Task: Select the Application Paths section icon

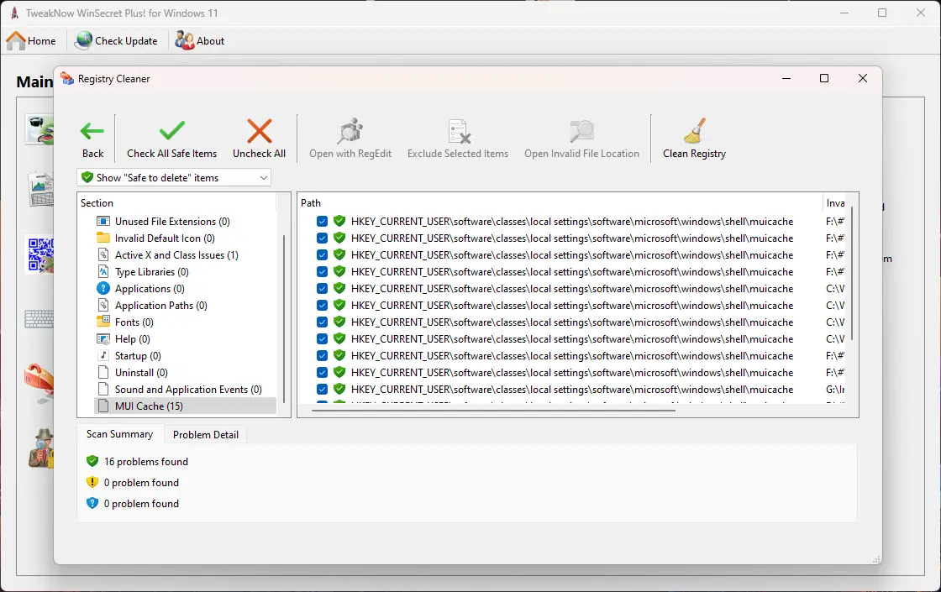Action: (103, 306)
